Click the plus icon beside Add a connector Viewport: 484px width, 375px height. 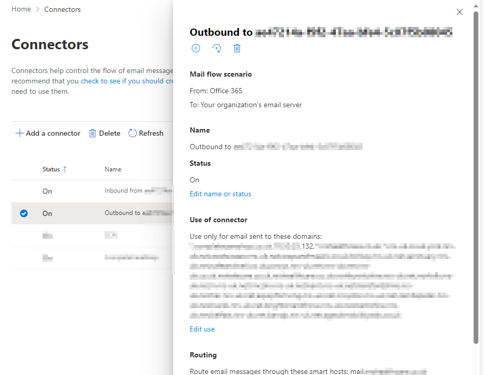(20, 133)
